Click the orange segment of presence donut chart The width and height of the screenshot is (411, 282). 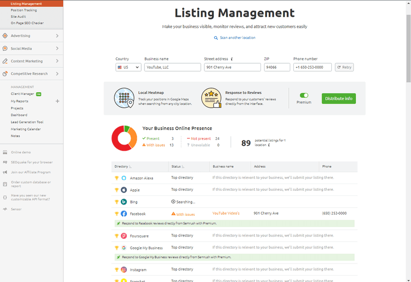(x=134, y=138)
